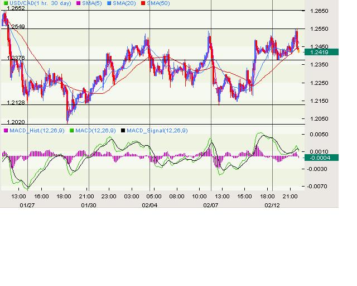Click the 1.2150 price axis value
357x286 pixels.
click(x=319, y=101)
